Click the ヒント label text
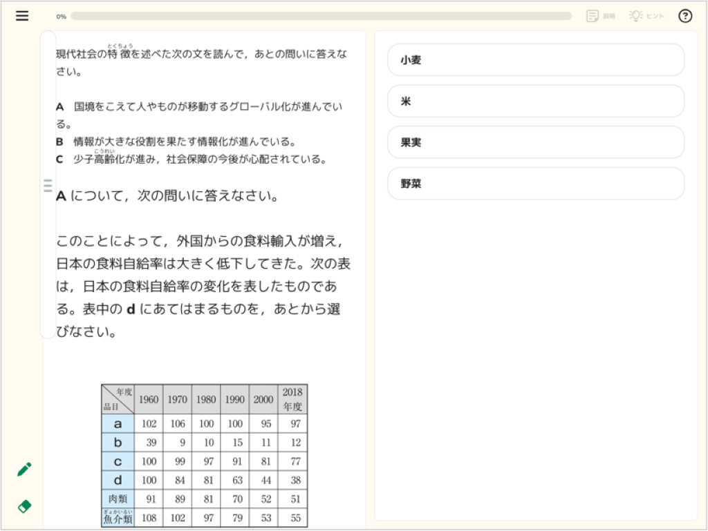 (655, 17)
